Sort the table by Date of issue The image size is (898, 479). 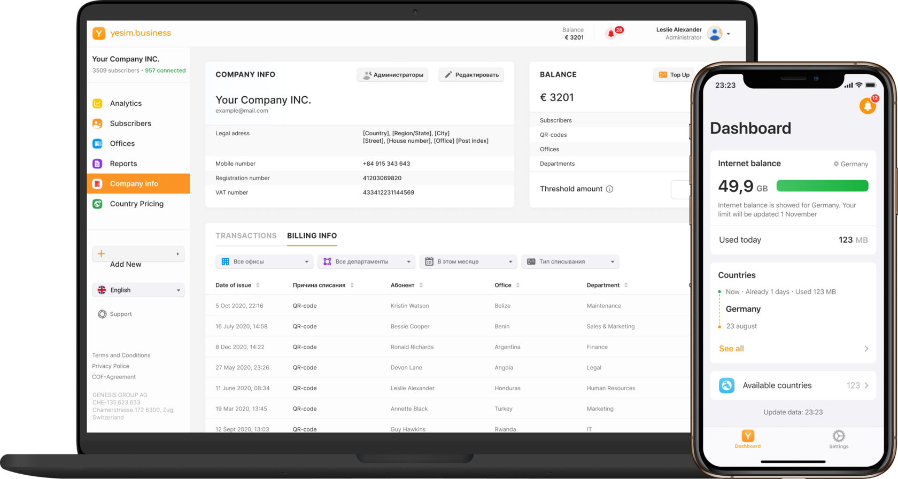(x=258, y=285)
